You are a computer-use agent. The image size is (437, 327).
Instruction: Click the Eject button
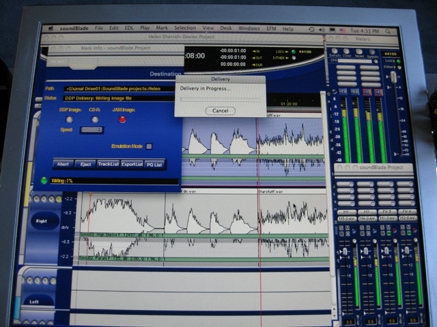click(x=85, y=164)
